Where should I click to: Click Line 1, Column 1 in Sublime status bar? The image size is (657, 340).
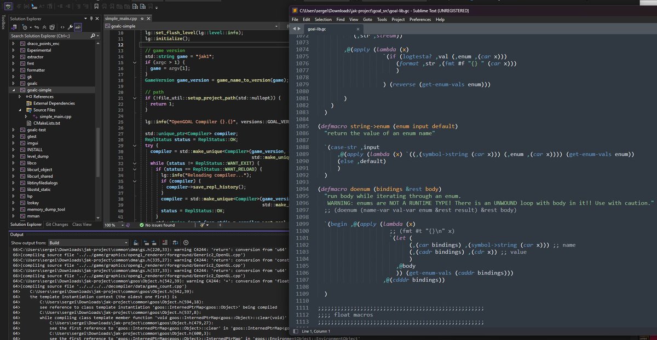[317, 331]
